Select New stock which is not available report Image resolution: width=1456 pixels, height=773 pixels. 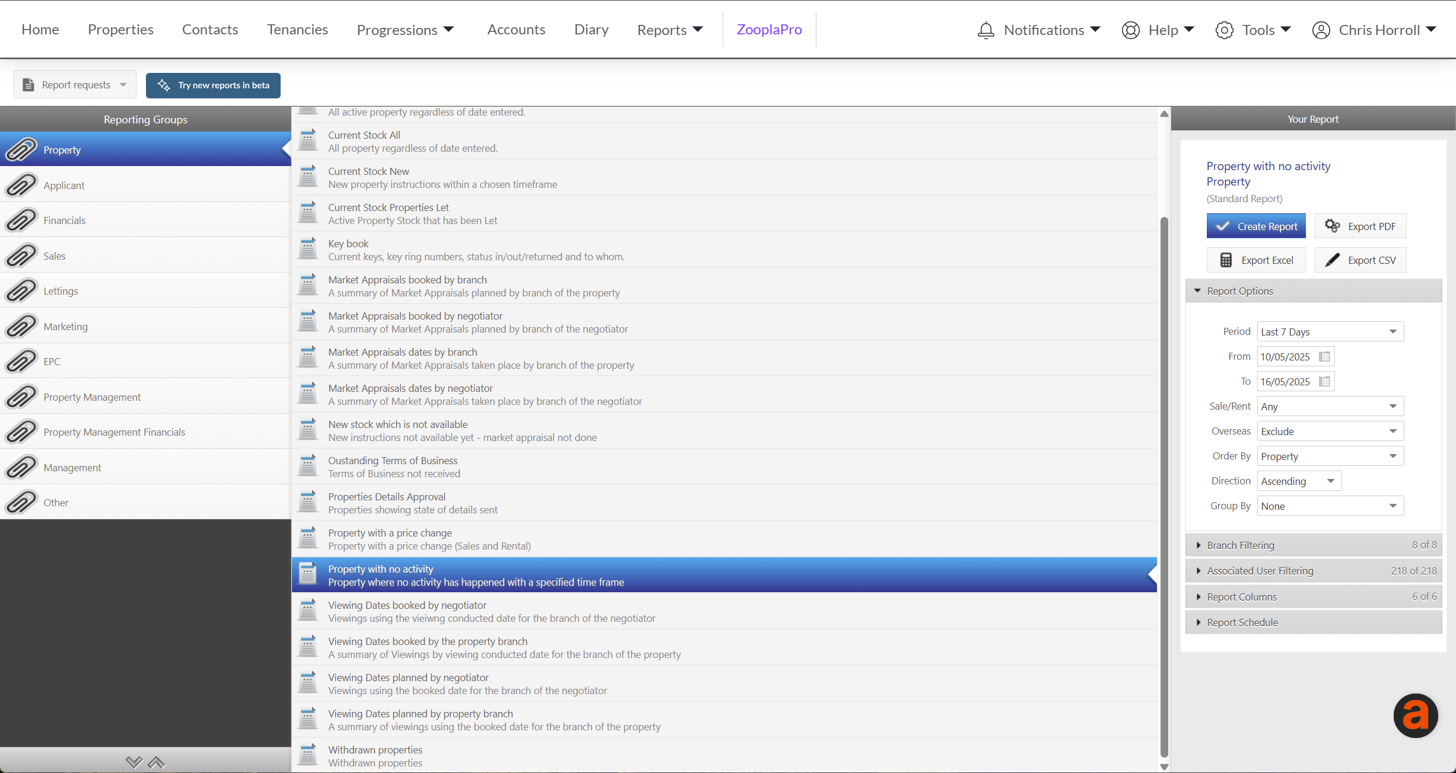pos(724,430)
